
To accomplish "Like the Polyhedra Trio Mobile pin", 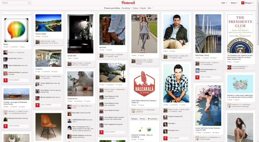I will [x=142, y=119].
